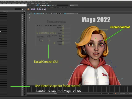Select the Surprise control box

pos(63,42)
